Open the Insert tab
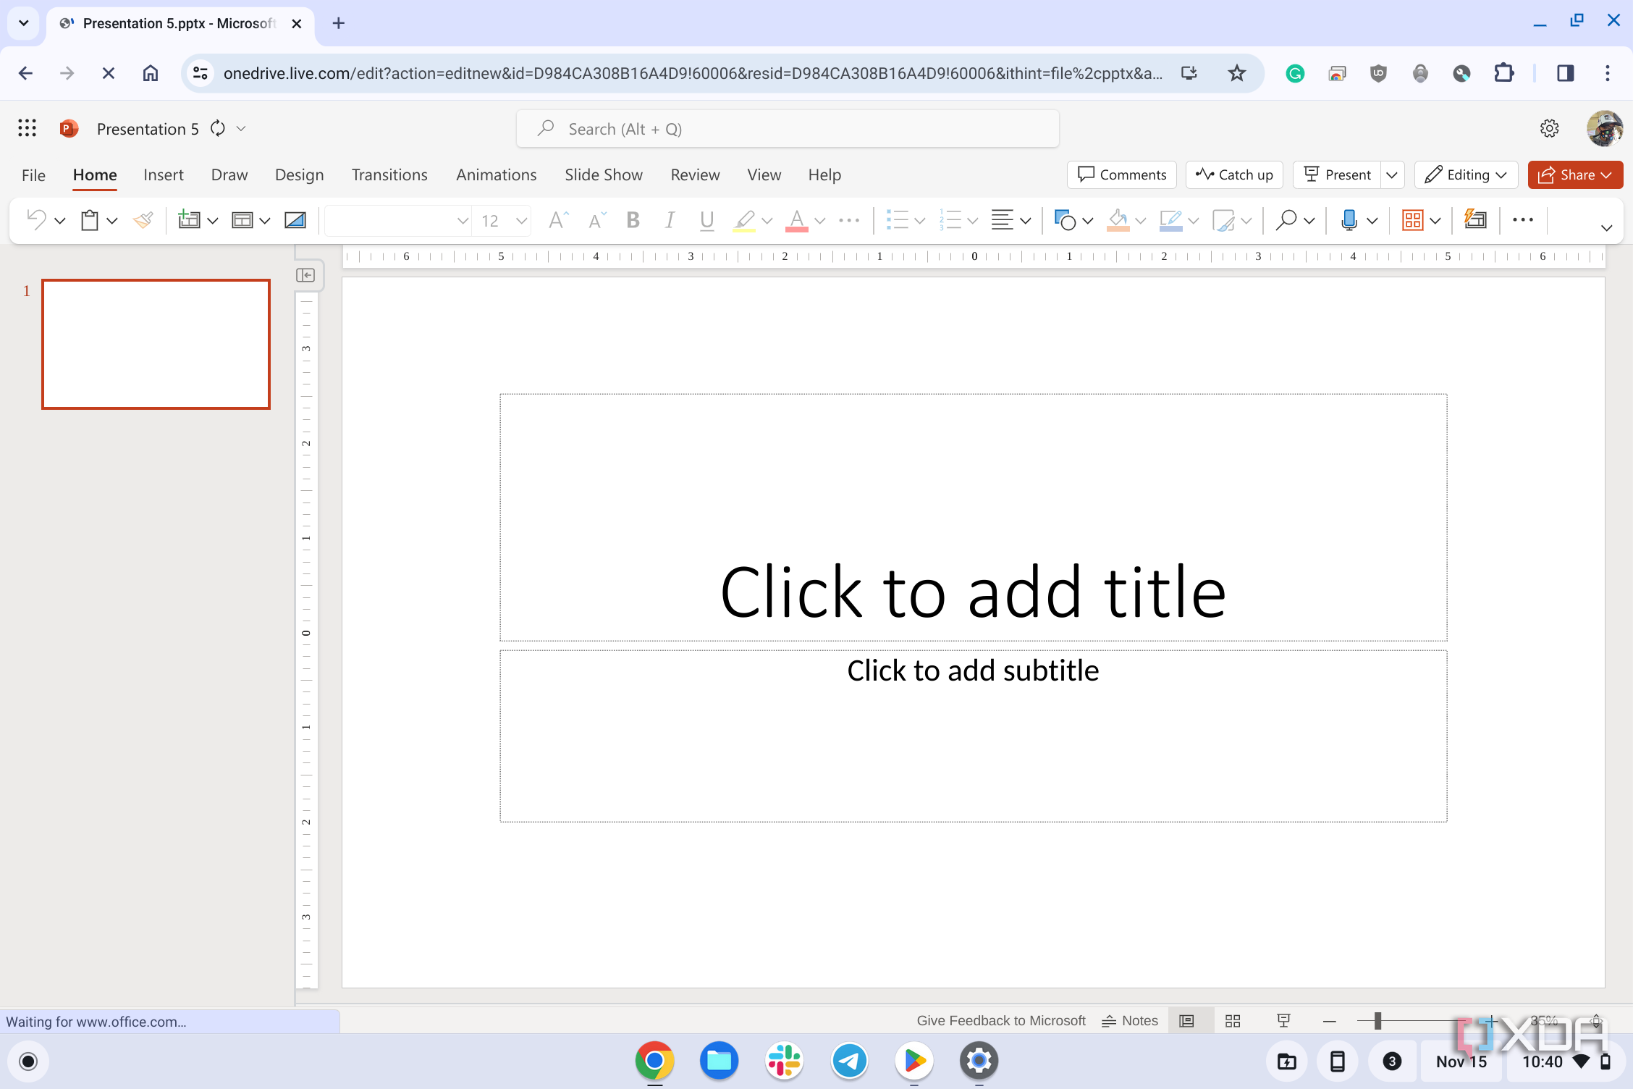This screenshot has height=1089, width=1633. 163,175
